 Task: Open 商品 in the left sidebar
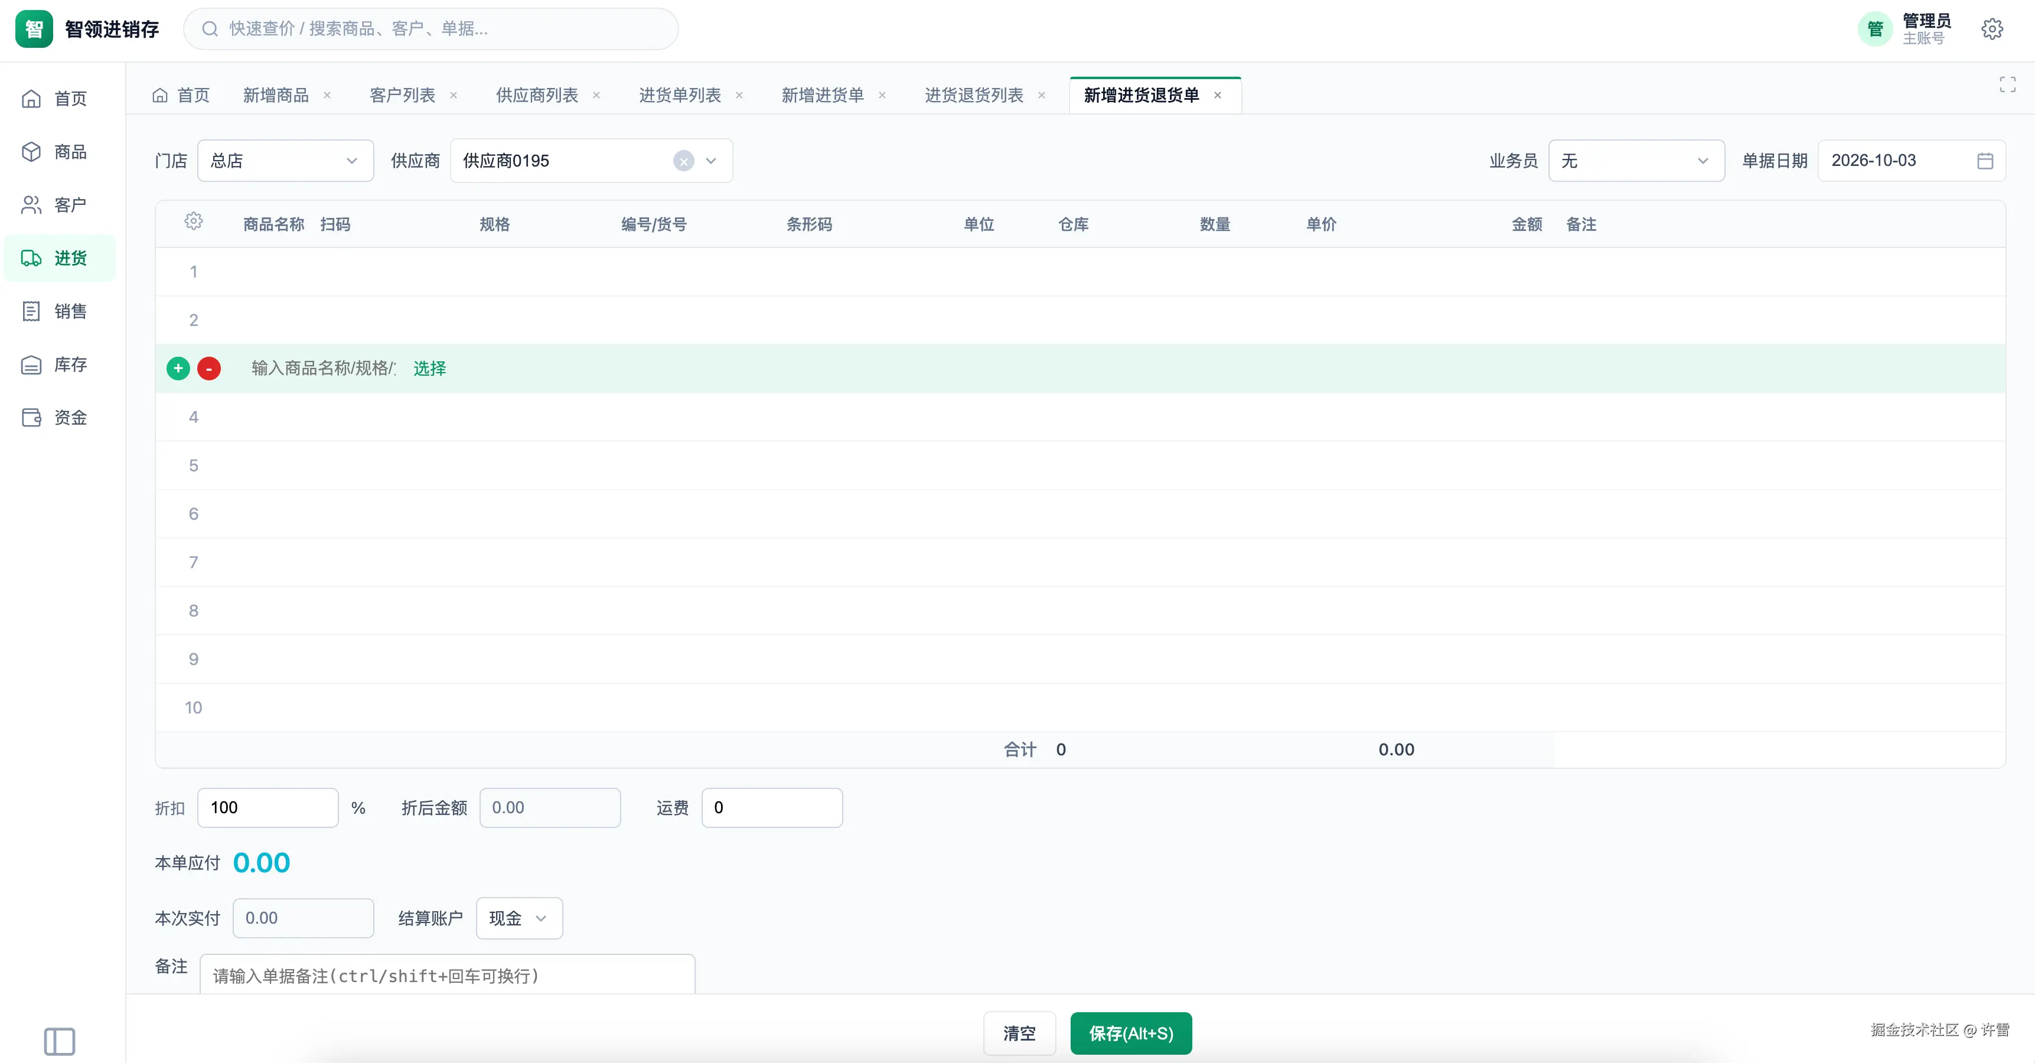click(59, 152)
